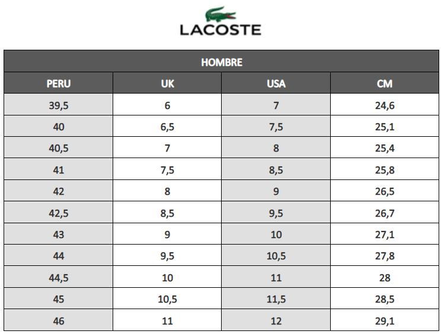Click the PERU column header
This screenshot has width=441, height=334.
pyautogui.click(x=58, y=83)
